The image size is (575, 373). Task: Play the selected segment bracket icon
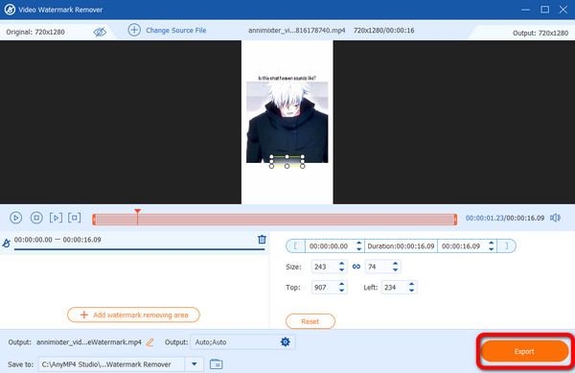(56, 218)
